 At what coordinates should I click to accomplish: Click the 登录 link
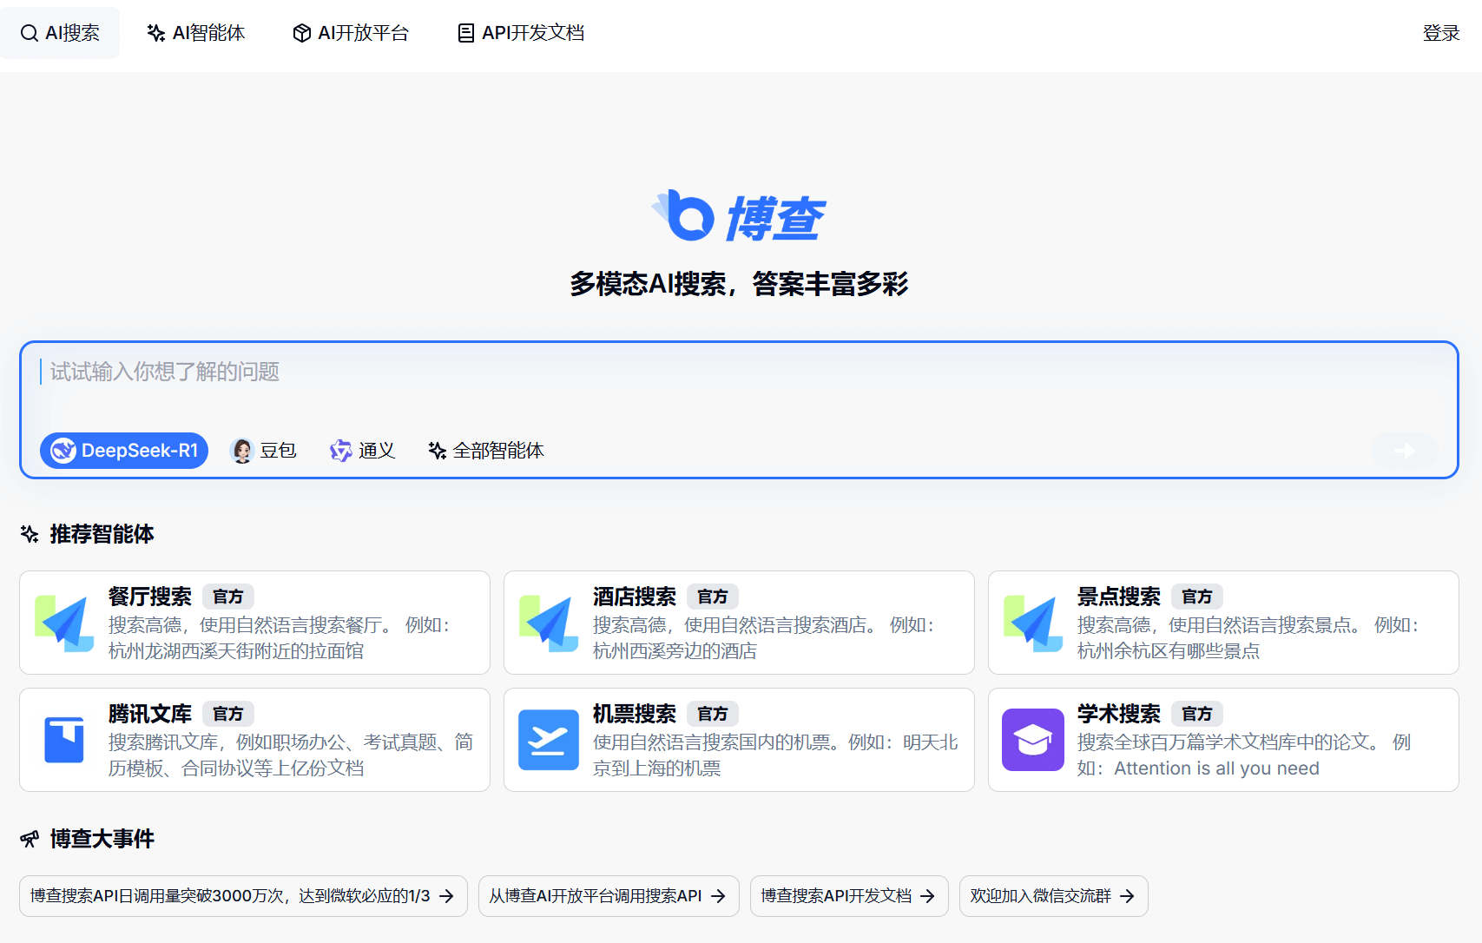[x=1441, y=32]
